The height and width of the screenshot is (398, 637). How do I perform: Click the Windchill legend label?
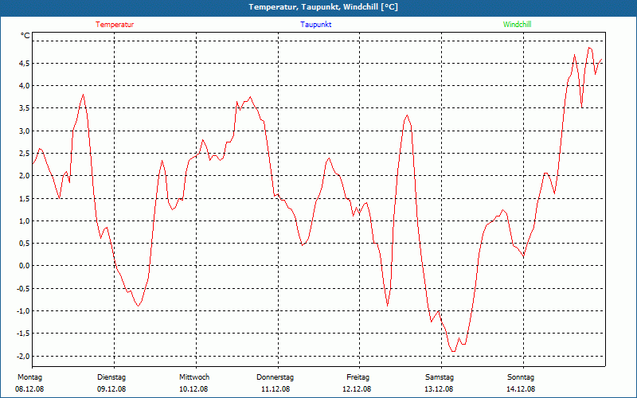click(x=517, y=25)
